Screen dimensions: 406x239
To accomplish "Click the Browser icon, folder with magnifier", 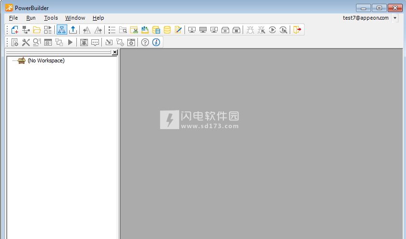I will 123,30.
